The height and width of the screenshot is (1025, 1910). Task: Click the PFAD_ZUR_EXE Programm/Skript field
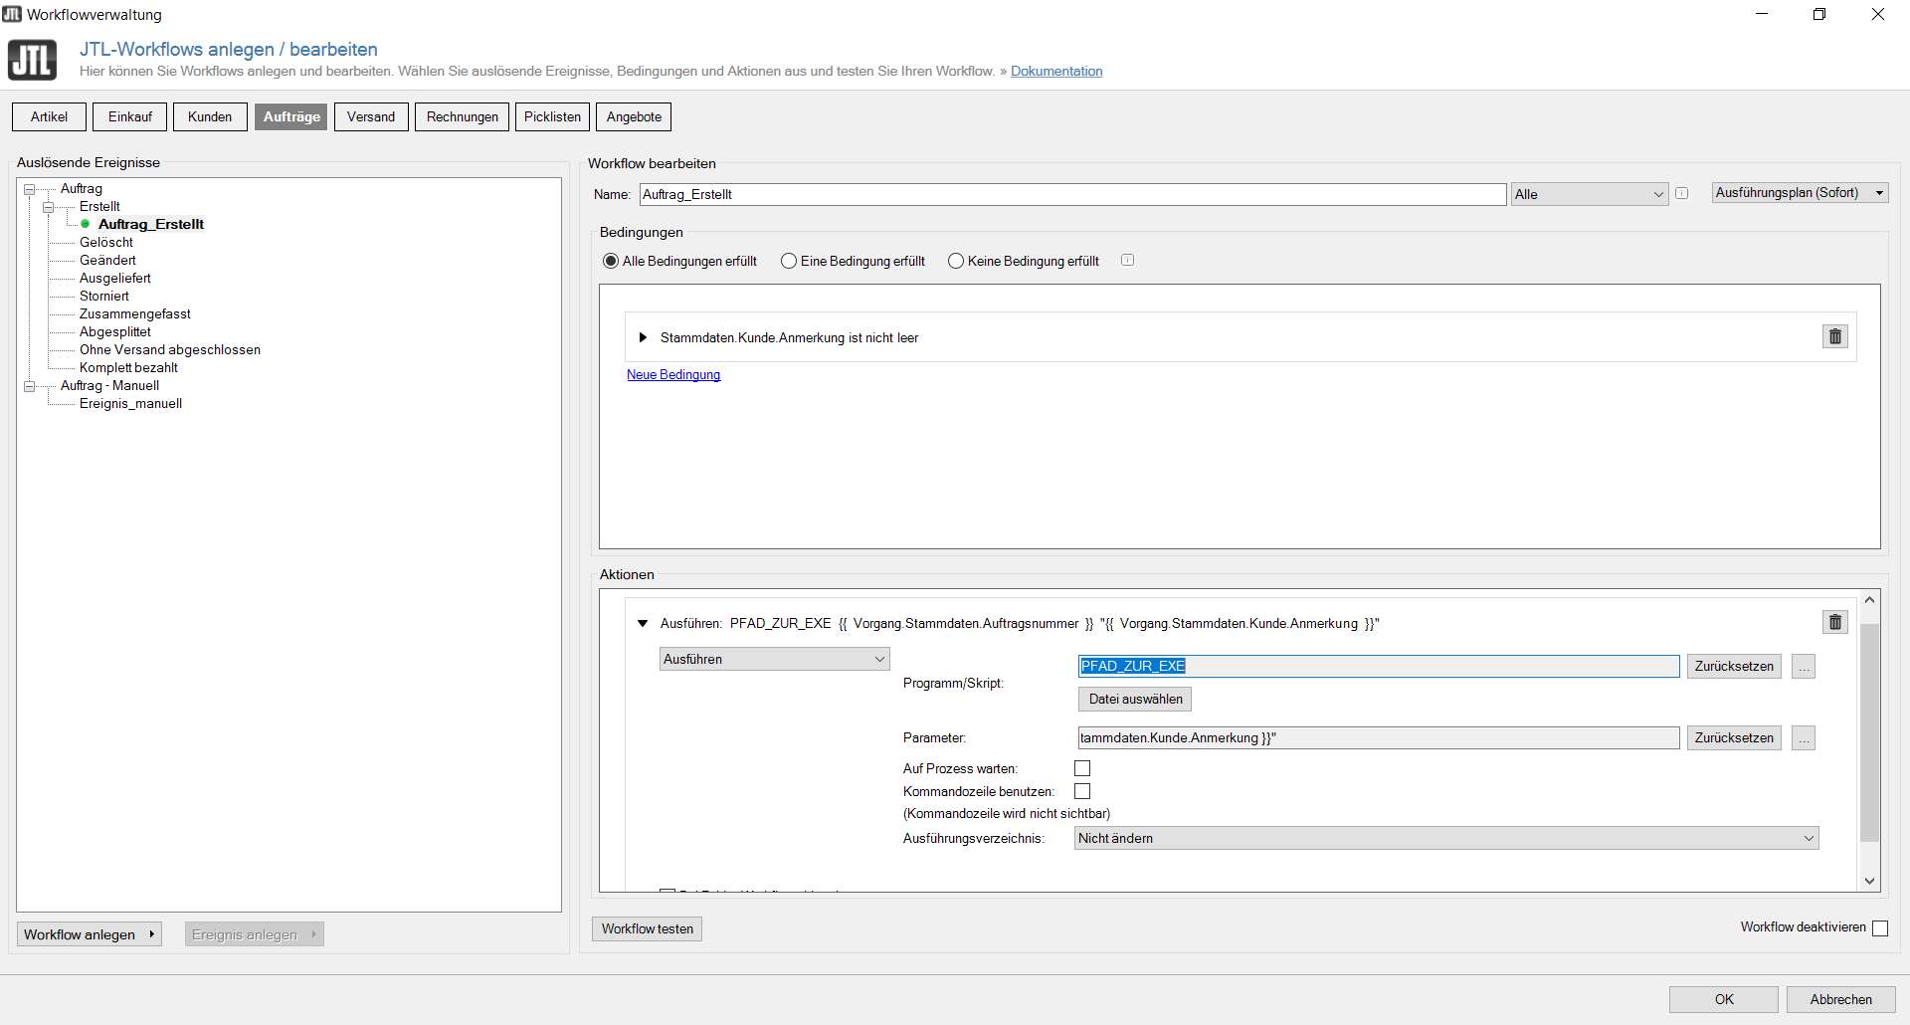point(1379,666)
